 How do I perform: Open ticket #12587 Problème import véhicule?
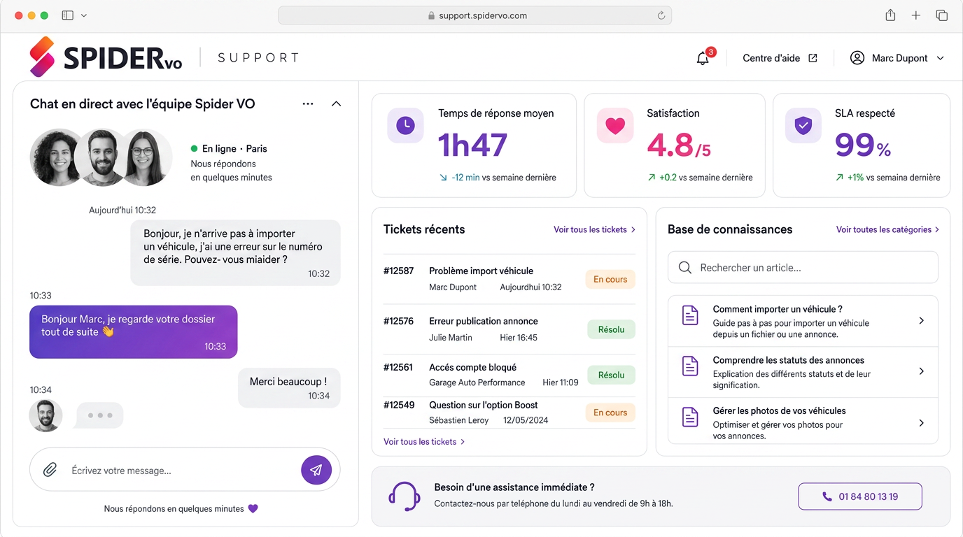pos(509,279)
